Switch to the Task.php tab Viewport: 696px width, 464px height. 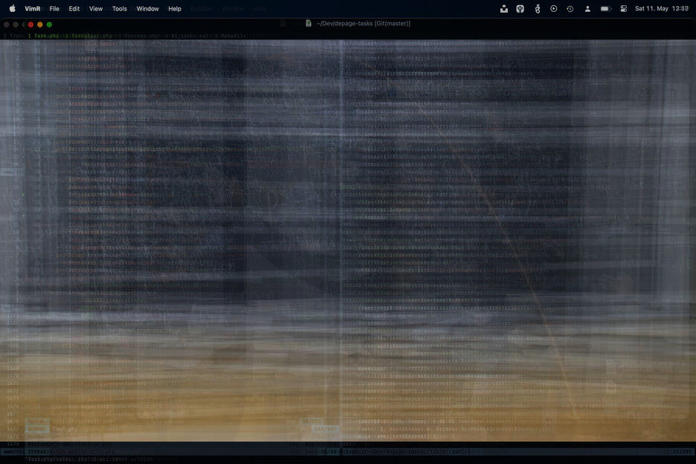[43, 36]
